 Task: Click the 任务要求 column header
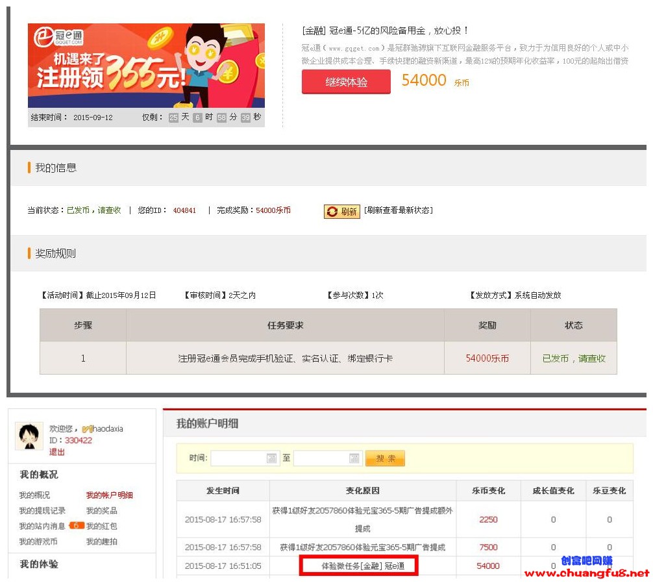pos(285,325)
